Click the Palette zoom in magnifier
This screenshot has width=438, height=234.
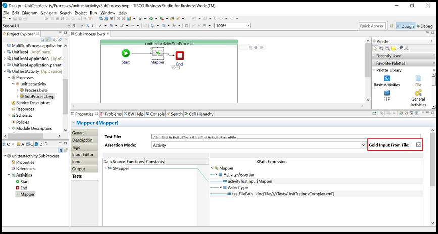(x=381, y=48)
